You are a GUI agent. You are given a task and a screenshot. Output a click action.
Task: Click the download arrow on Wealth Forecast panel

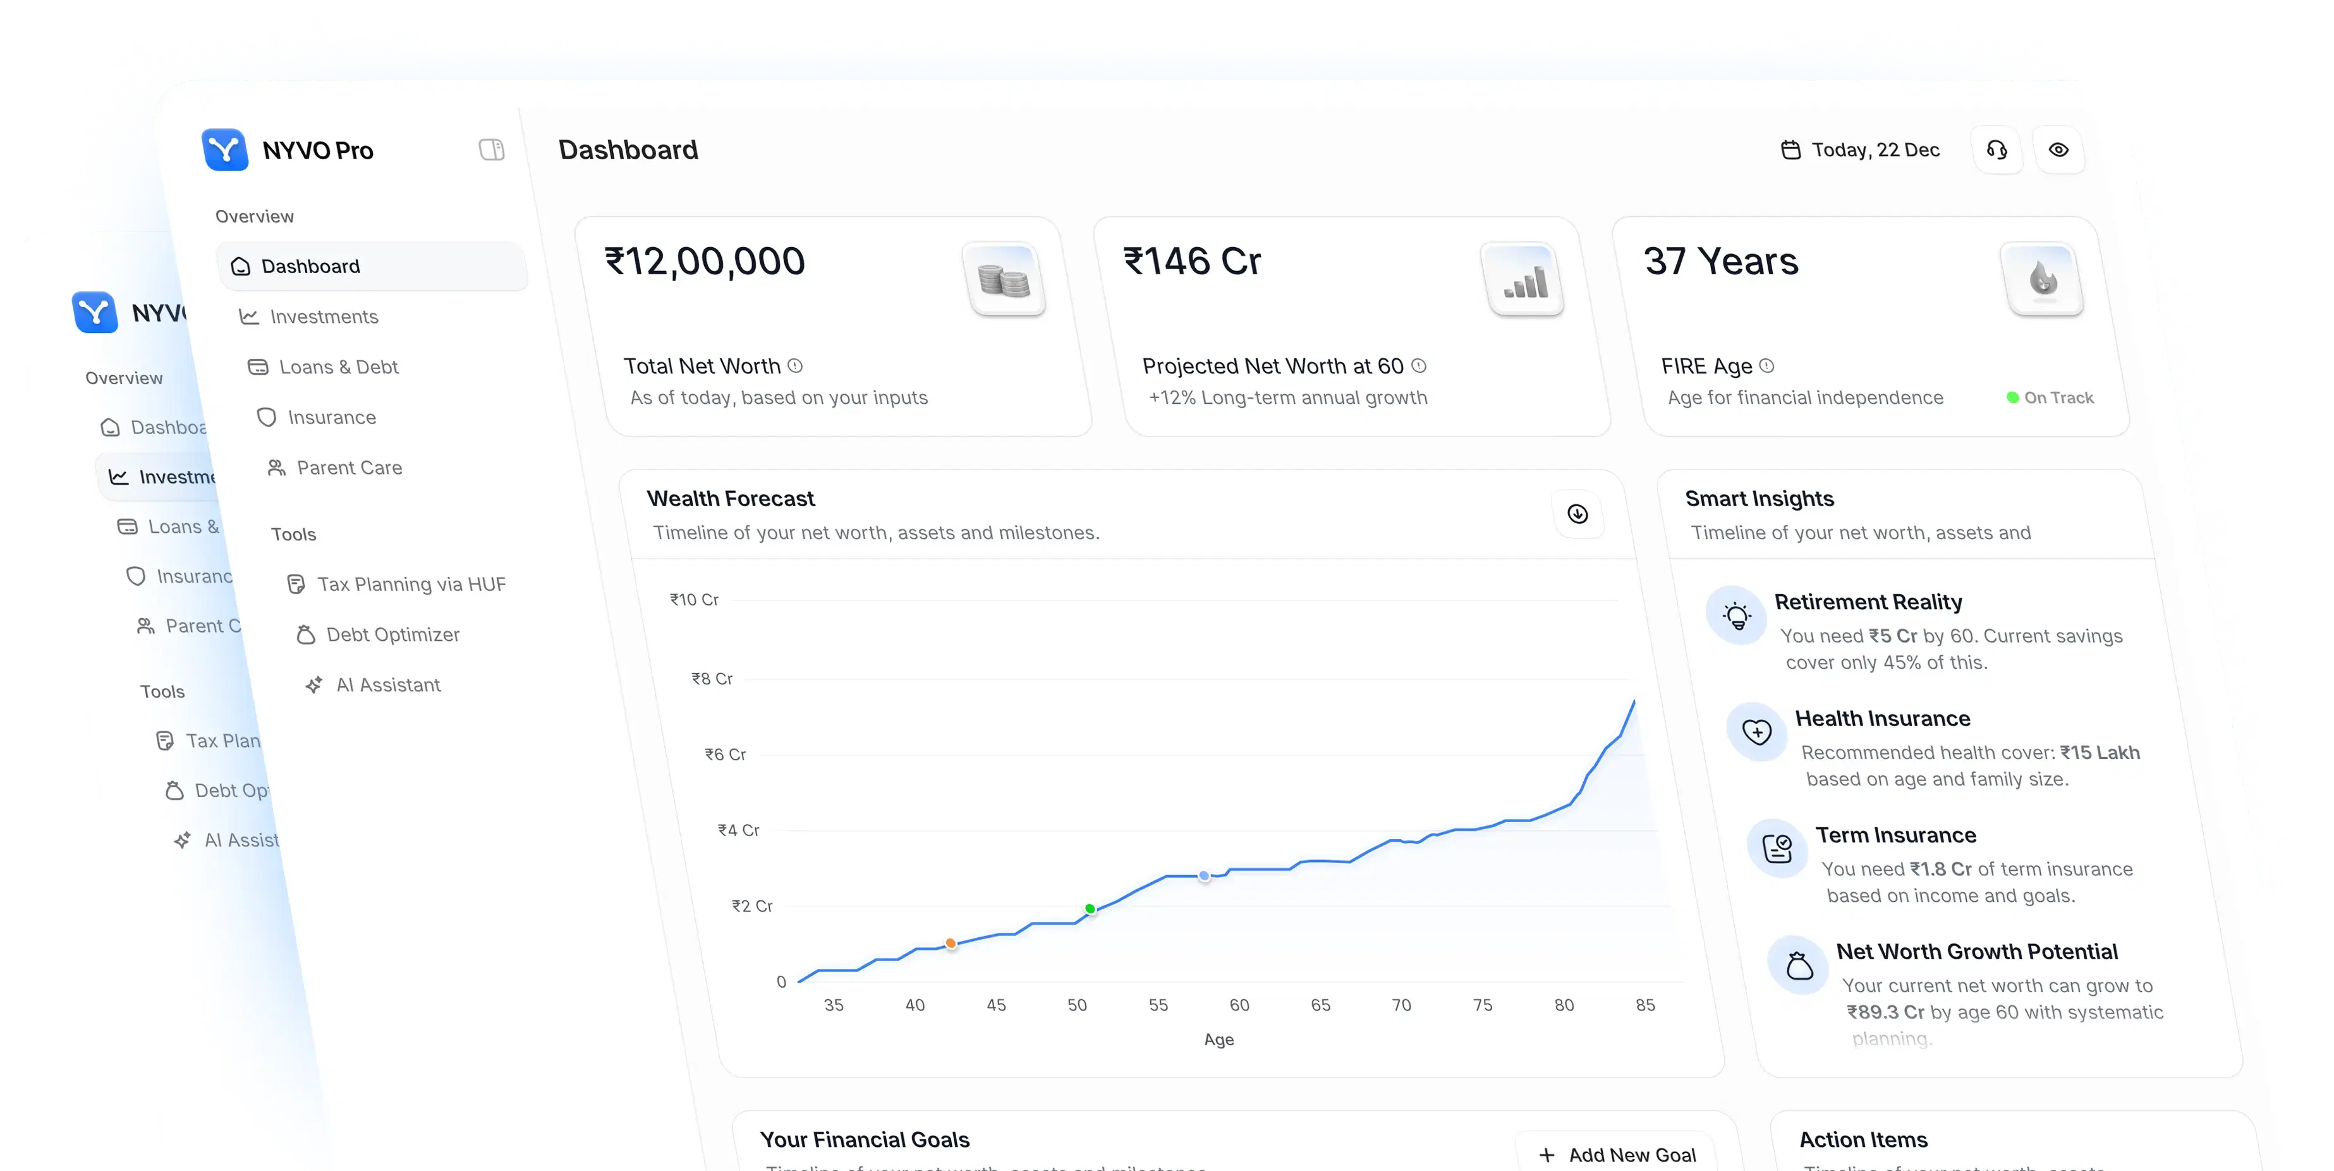click(x=1577, y=514)
